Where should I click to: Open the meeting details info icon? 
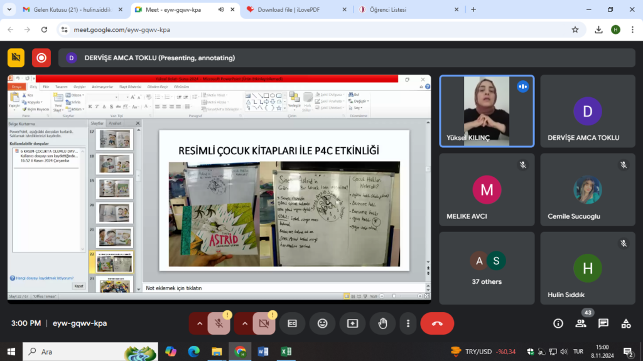(558, 323)
